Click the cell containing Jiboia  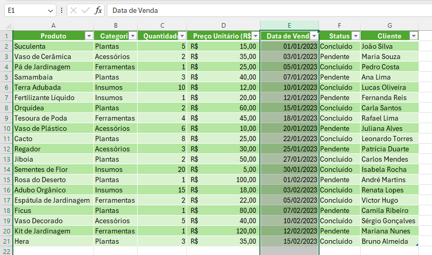(53, 159)
